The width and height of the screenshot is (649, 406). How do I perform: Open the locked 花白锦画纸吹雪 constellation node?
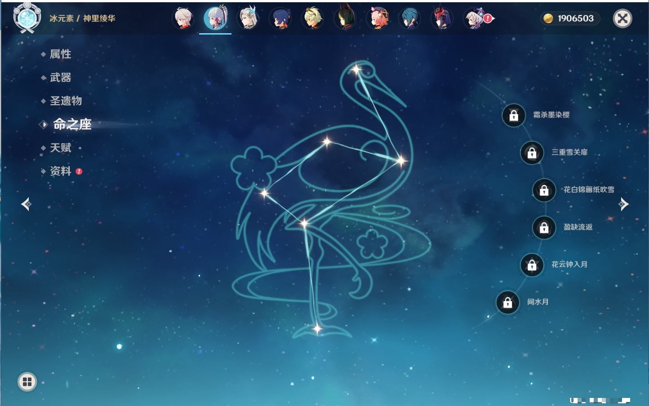[544, 190]
